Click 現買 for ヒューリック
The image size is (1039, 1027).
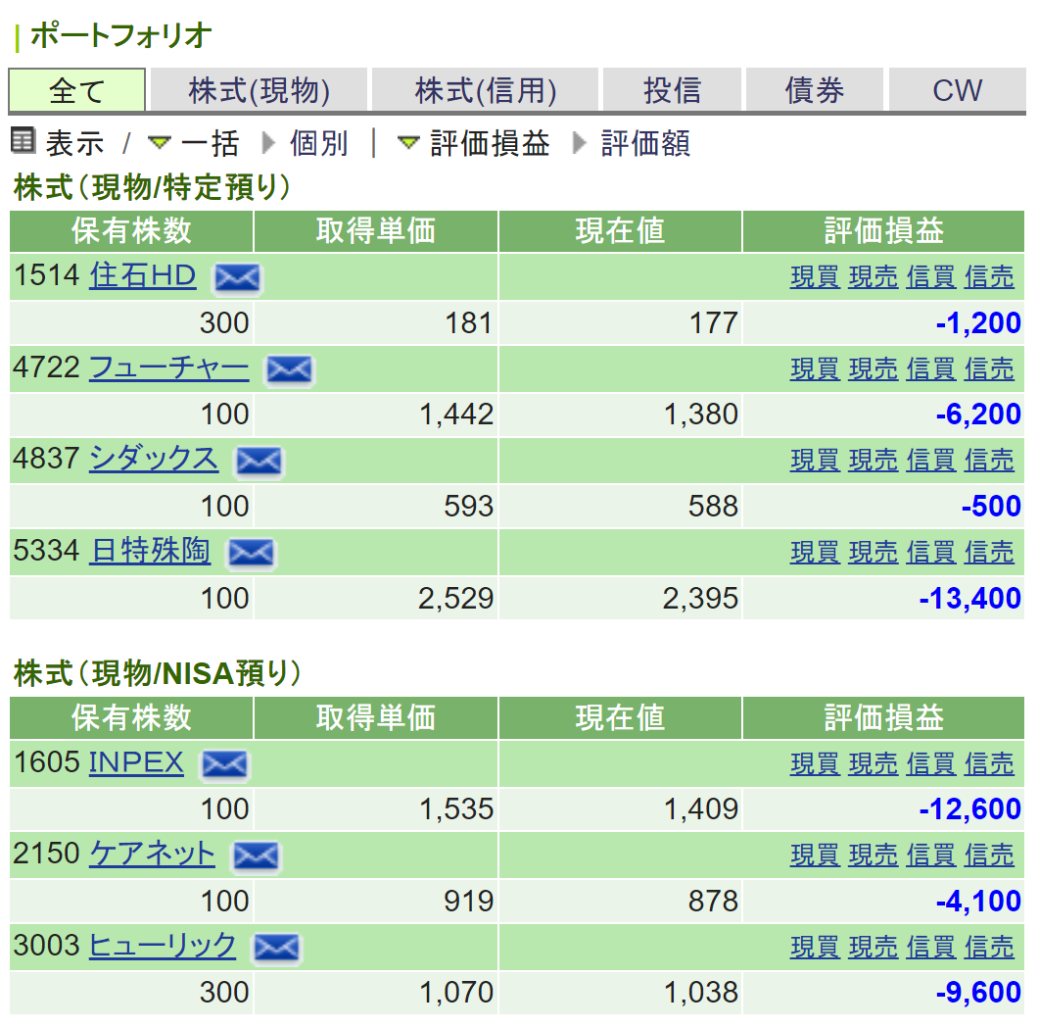click(x=815, y=947)
